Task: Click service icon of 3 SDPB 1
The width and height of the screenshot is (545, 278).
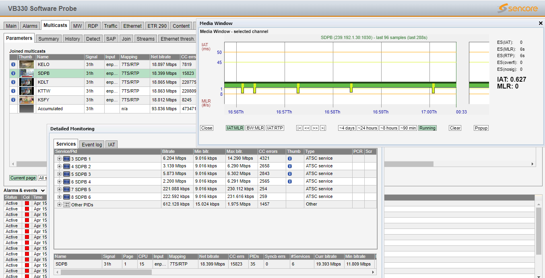Action: (x=66, y=159)
